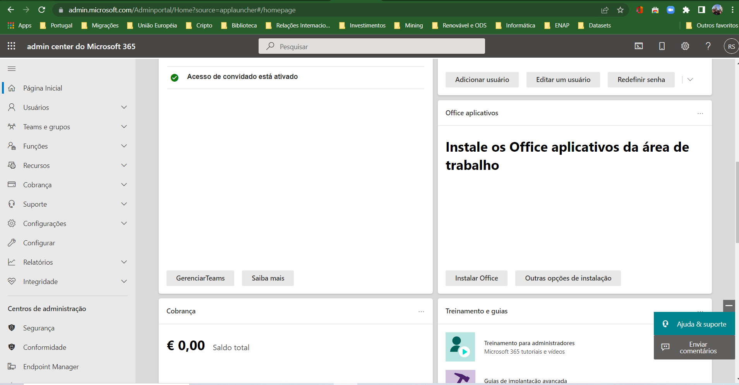The height and width of the screenshot is (385, 739).
Task: Click the Cobrança card icon
Action: click(x=12, y=185)
